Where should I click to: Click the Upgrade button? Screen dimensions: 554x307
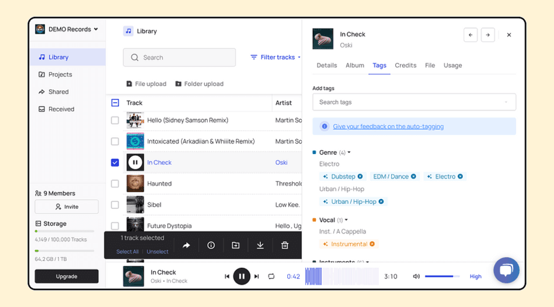67,276
